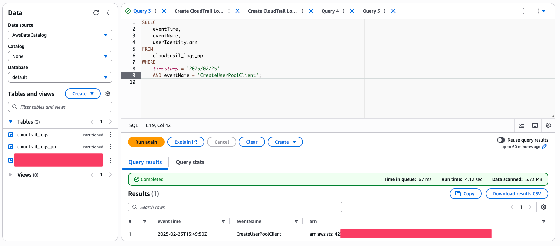Open cloudtrail_logs_pp actions menu
This screenshot has height=246, width=560.
tap(110, 147)
